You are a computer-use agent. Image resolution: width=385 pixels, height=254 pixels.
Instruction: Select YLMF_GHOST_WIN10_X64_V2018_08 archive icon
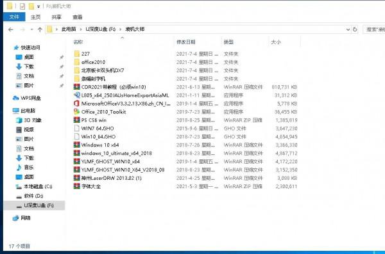pos(77,170)
